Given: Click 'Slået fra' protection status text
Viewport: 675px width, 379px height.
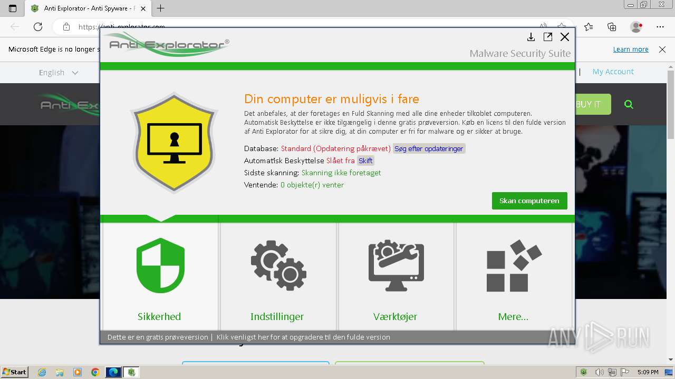Looking at the screenshot, I should pos(341,161).
